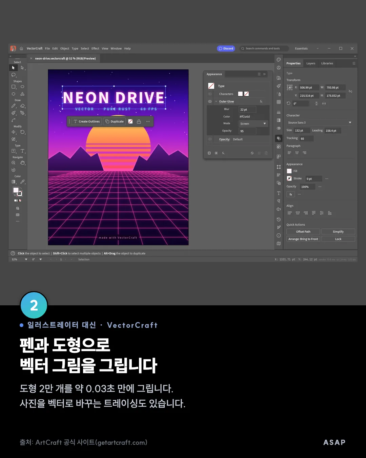The width and height of the screenshot is (366, 458).
Task: Open the Effect menu
Action: click(96, 49)
